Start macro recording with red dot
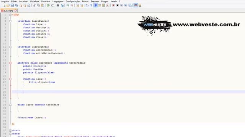 pos(113,5)
